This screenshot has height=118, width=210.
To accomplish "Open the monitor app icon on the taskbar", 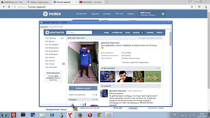I will (23, 115).
